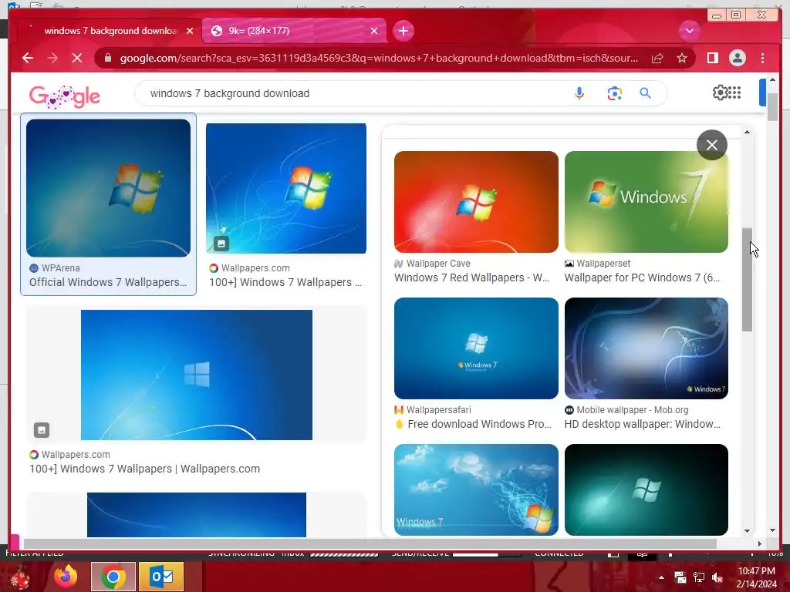Expand the tab search dropdown
Viewport: 790px width, 592px height.
[689, 31]
